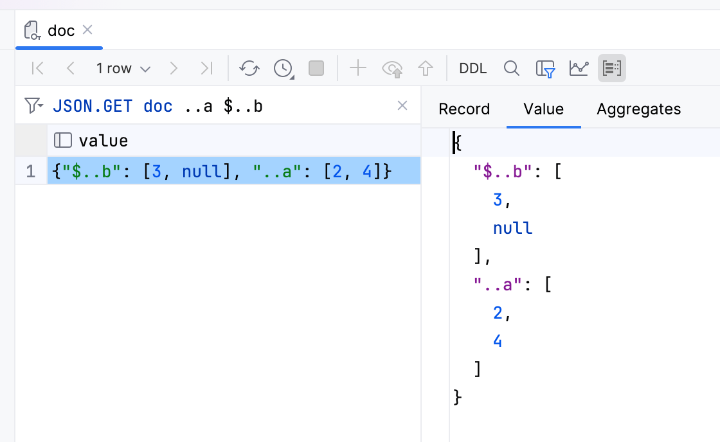Image resolution: width=720 pixels, height=442 pixels.
Task: Clear the JSON.GET filter with X
Action: coord(402,105)
